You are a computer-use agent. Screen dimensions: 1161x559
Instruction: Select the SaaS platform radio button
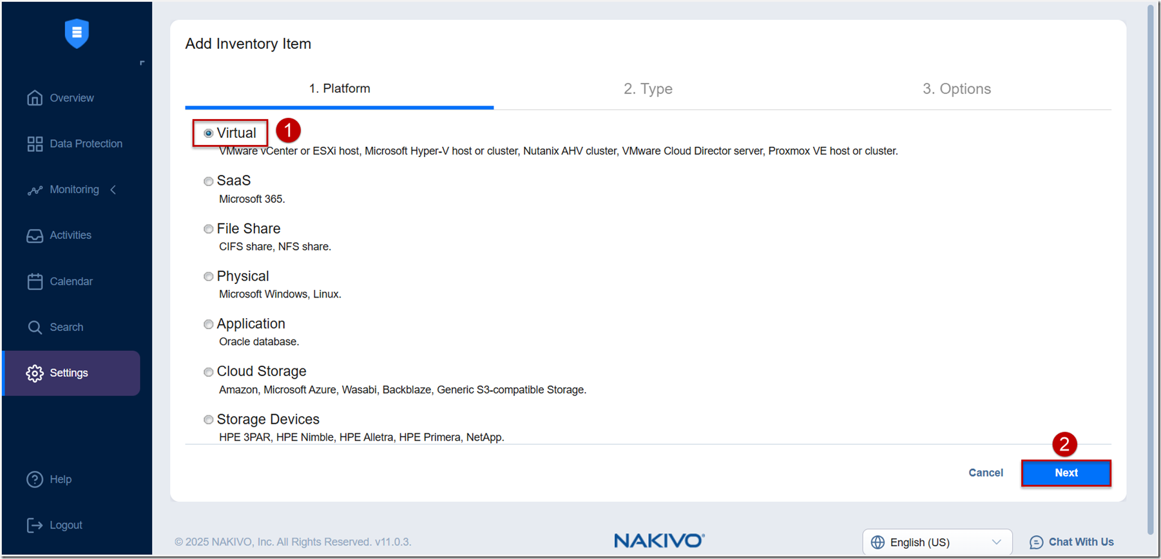(x=208, y=181)
